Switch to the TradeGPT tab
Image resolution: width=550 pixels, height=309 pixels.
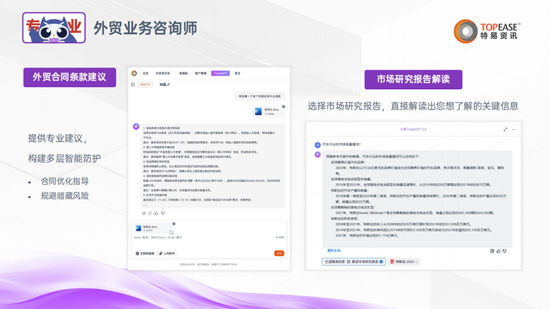(x=220, y=73)
